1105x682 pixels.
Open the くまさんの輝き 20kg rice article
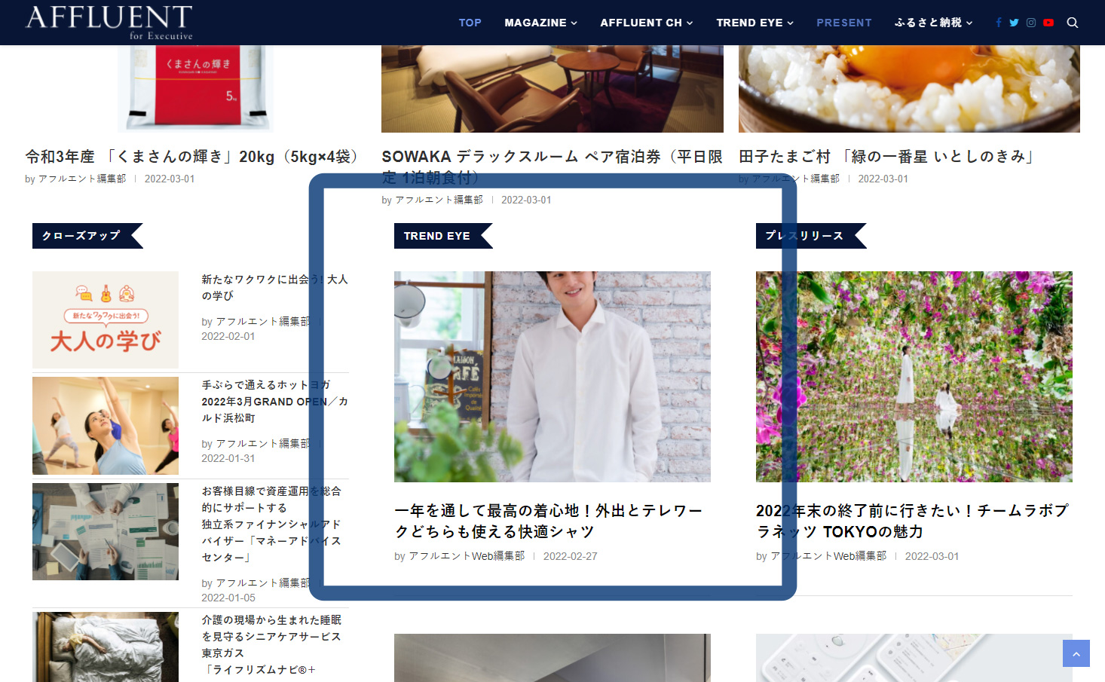[x=192, y=157]
